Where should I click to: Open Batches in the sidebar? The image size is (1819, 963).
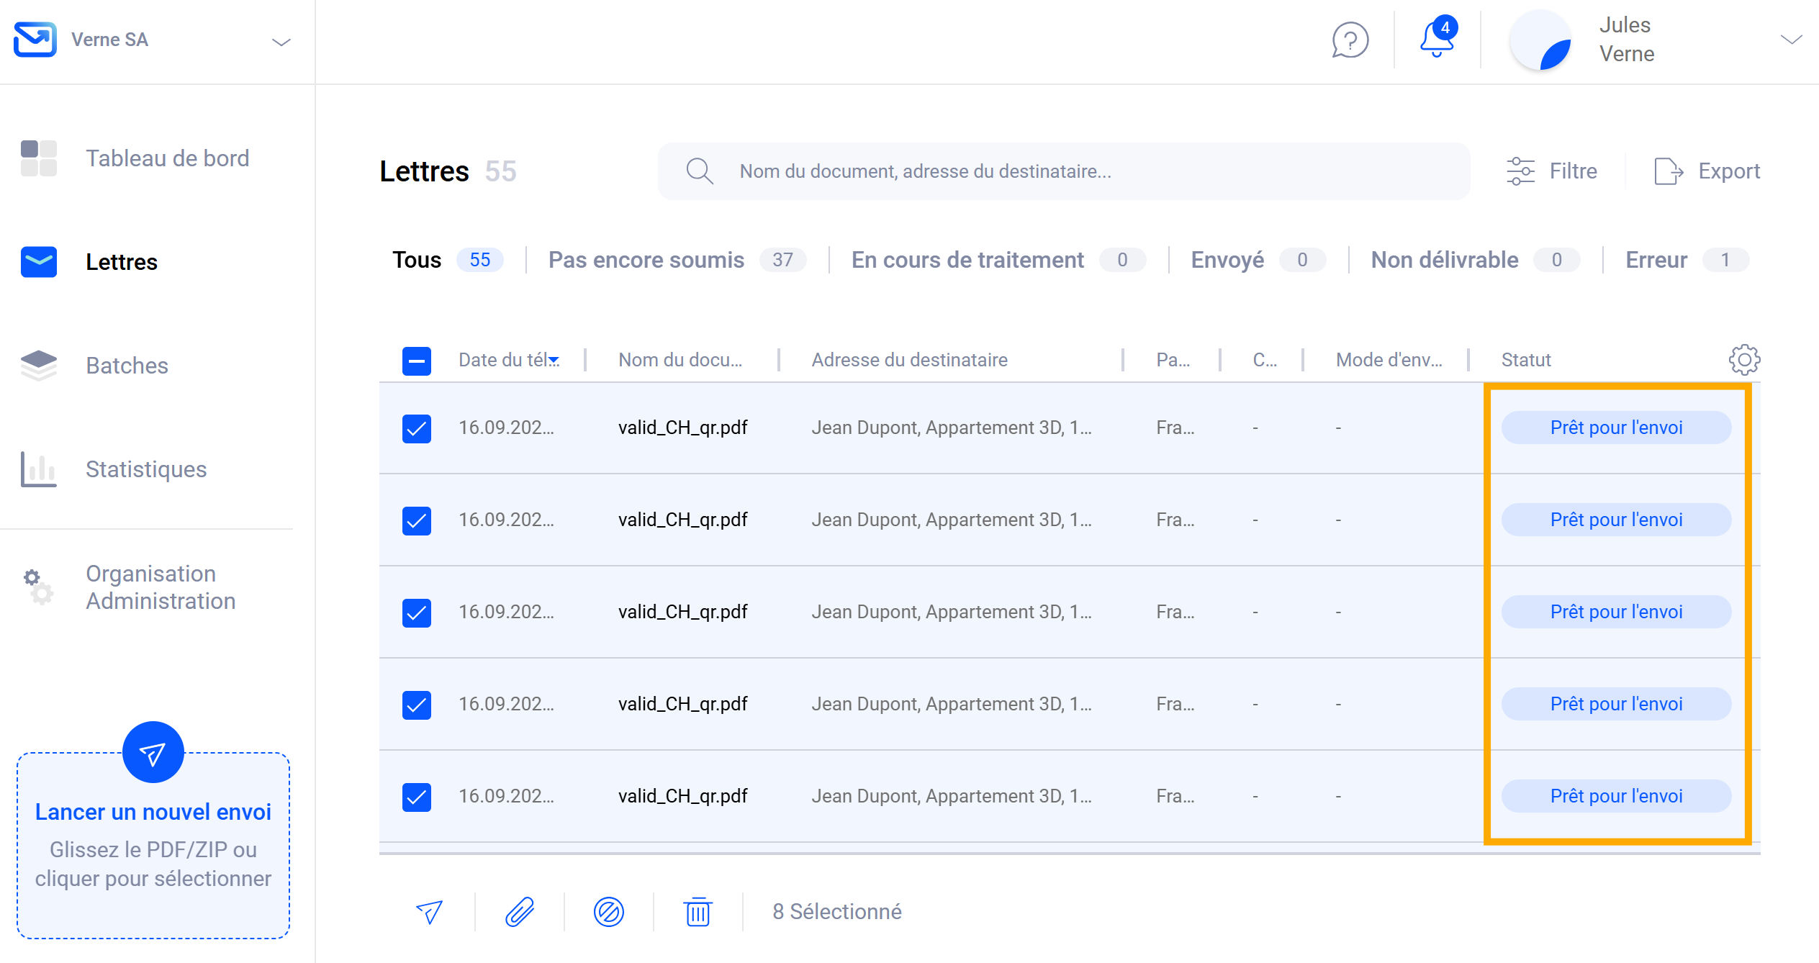[x=127, y=366]
